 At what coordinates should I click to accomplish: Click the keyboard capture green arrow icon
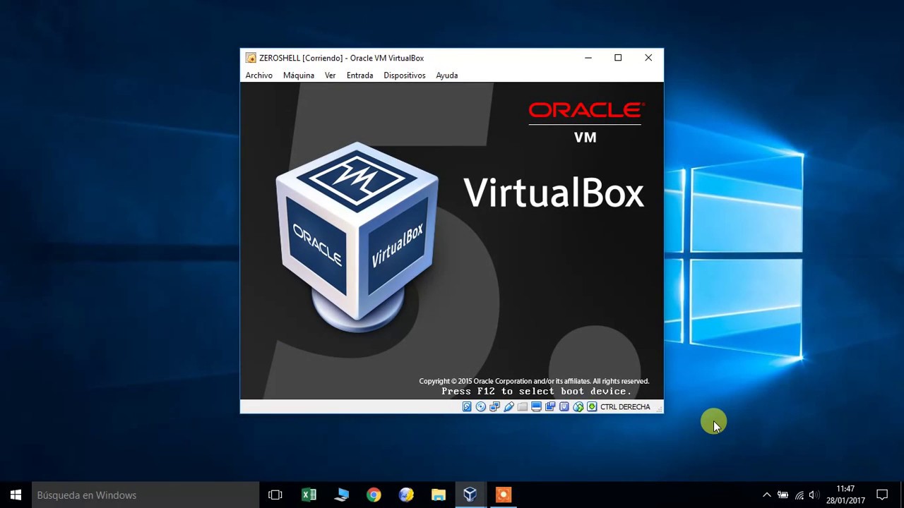(592, 407)
